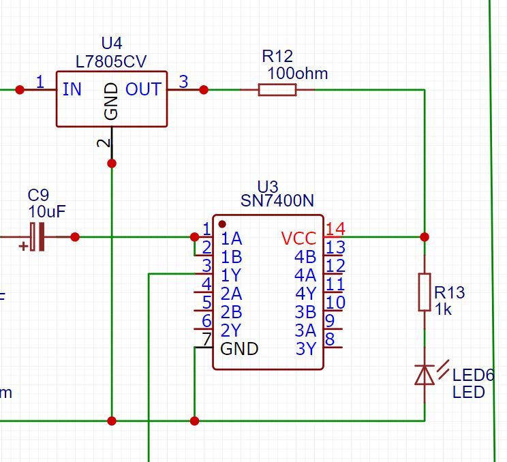Image resolution: width=507 pixels, height=462 pixels.
Task: Click the 4B pin 13 on SN7400N
Action: [x=333, y=255]
